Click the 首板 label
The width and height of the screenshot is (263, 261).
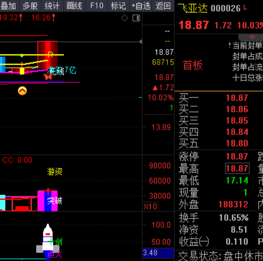pos(193,65)
